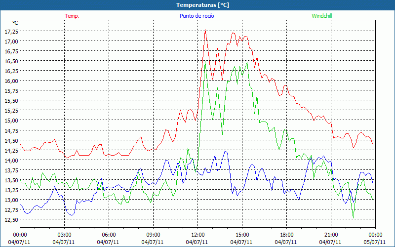
Task: Click the 18:00 time axis label
Action: [x=287, y=235]
